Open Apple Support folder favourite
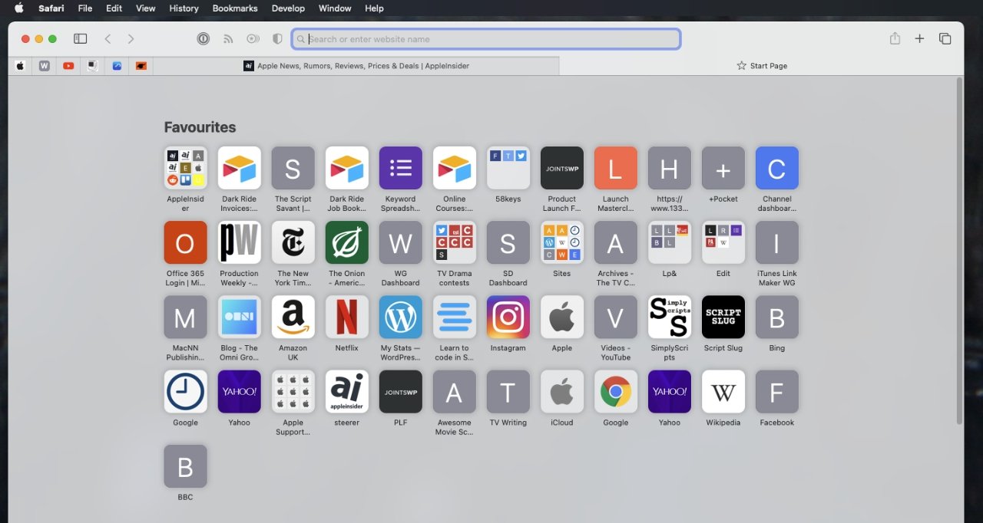The height and width of the screenshot is (523, 983). [x=293, y=391]
